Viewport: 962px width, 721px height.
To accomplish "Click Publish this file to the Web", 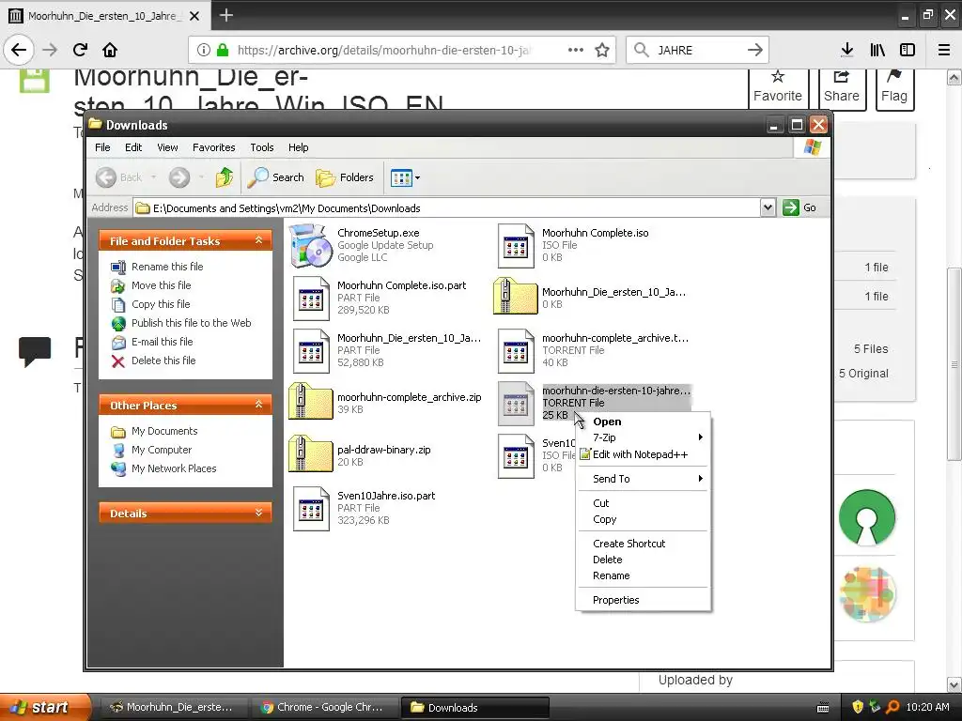I will pyautogui.click(x=181, y=323).
